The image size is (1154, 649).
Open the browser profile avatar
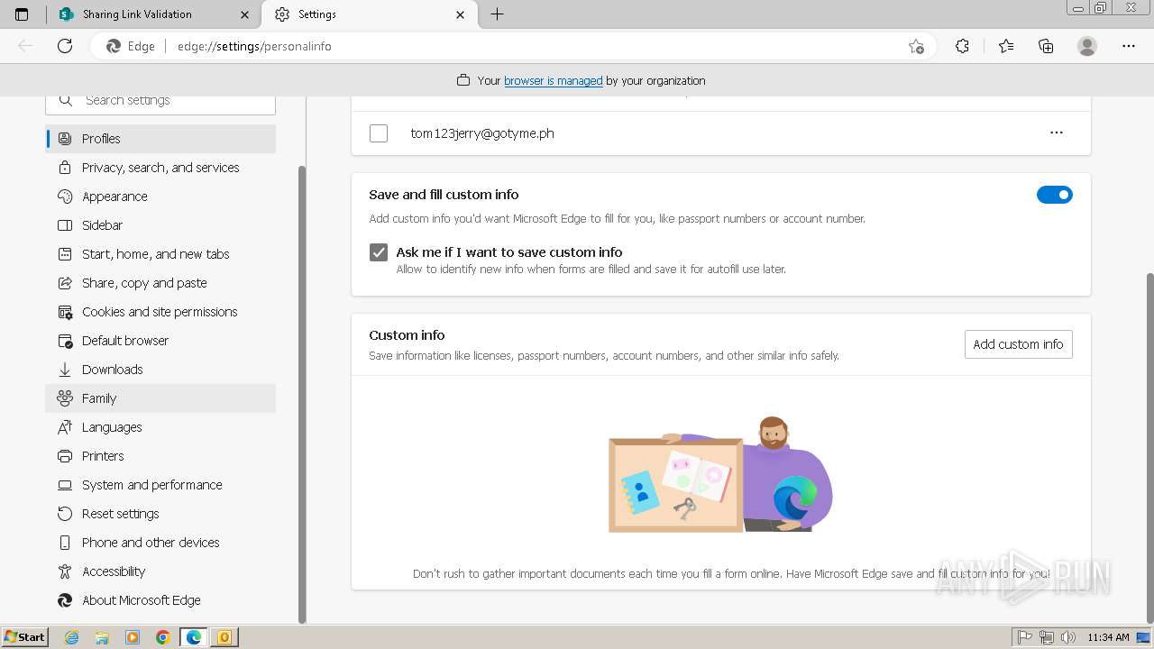click(1087, 46)
